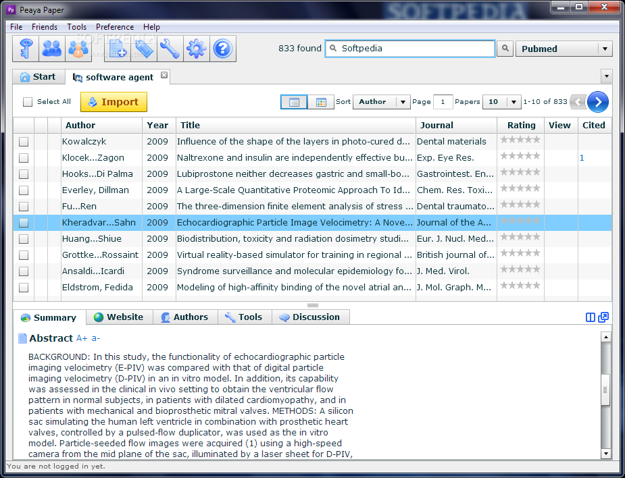625x478 pixels.
Task: Switch to the Start tab
Action: [x=39, y=77]
